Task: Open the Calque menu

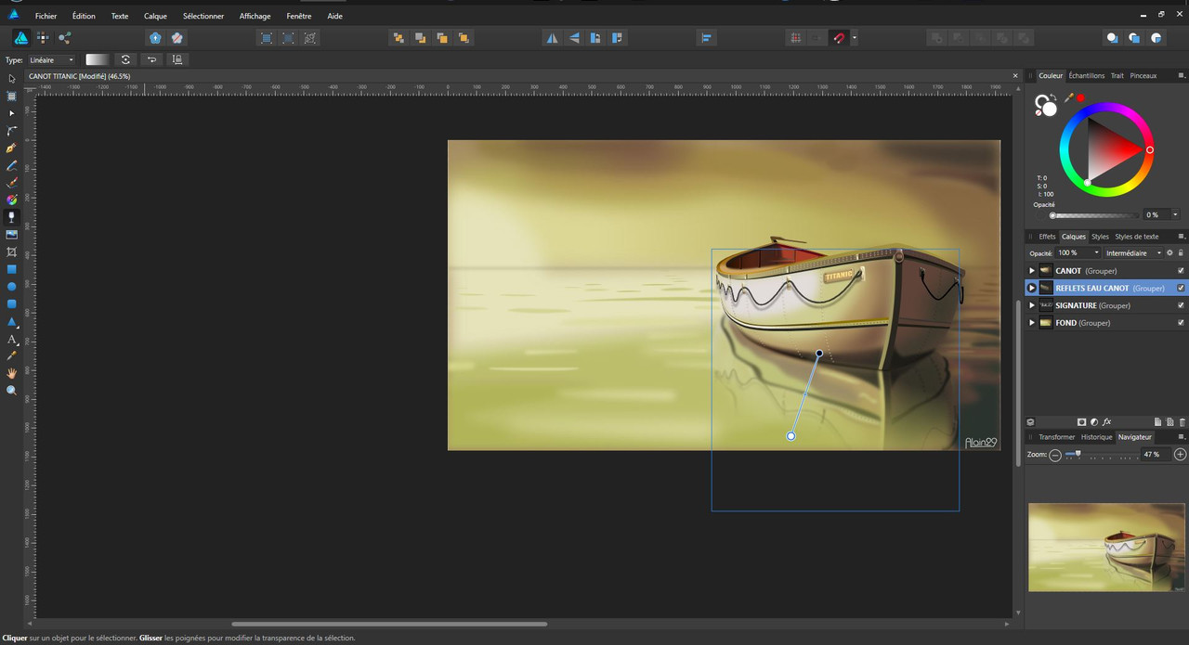Action: point(155,16)
